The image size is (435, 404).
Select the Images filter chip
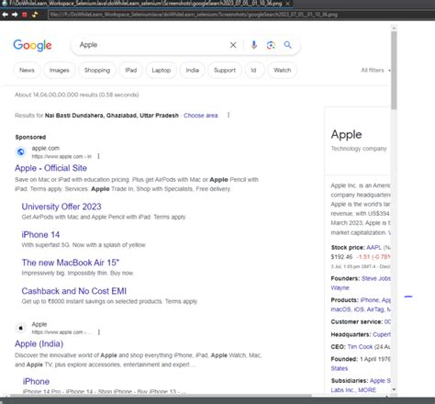60,70
